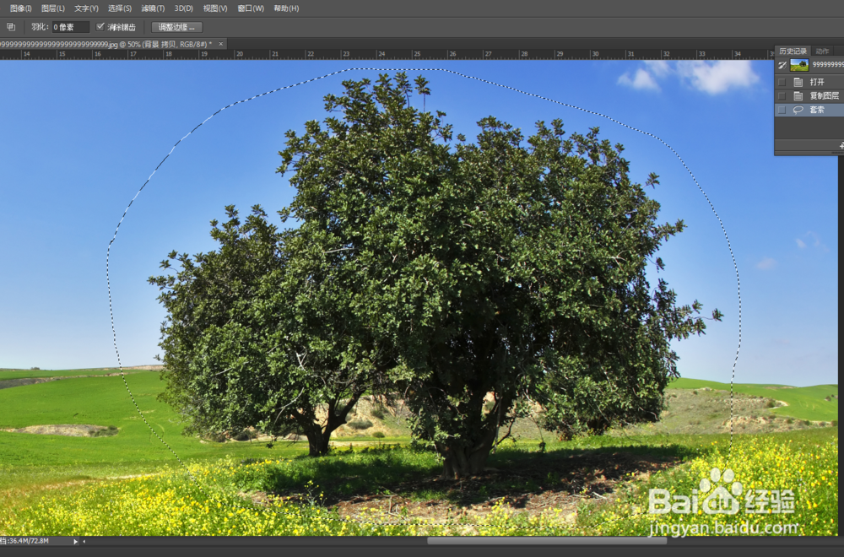
Task: Click the 羽化 feather value field
Action: (71, 27)
